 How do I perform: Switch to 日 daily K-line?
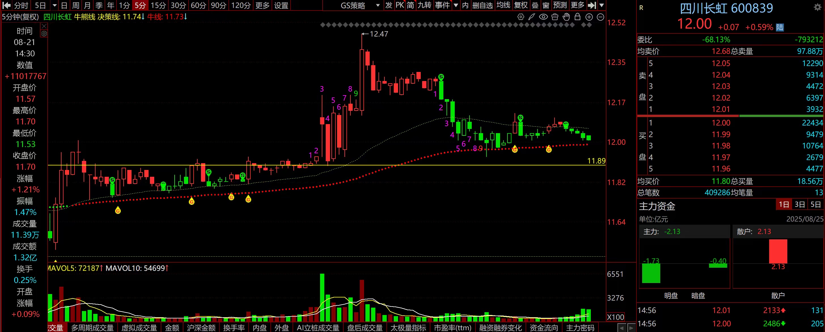point(64,5)
